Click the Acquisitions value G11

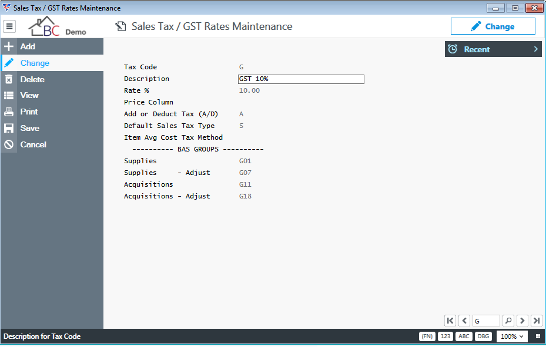245,184
